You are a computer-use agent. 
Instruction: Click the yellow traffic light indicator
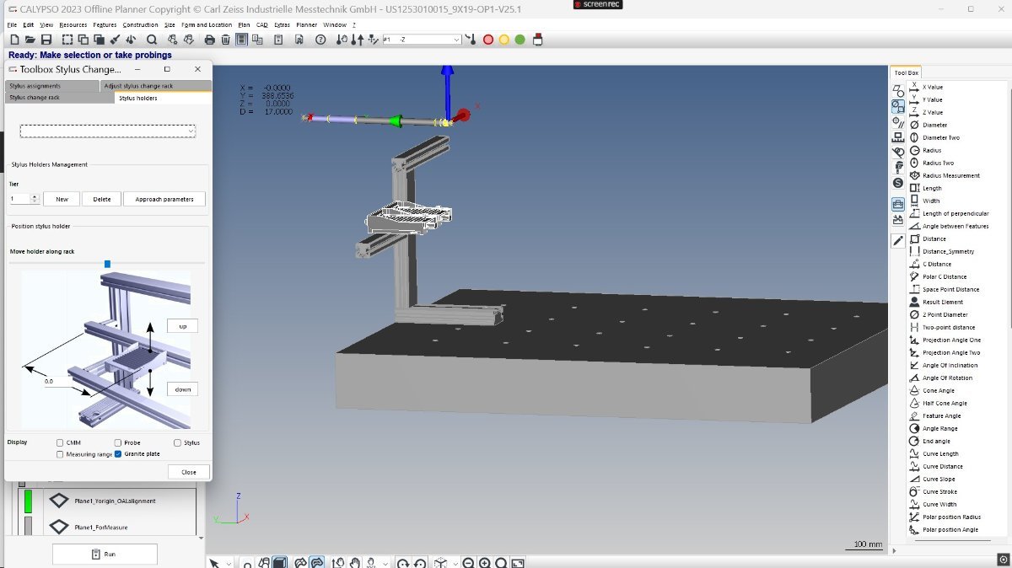click(x=503, y=40)
